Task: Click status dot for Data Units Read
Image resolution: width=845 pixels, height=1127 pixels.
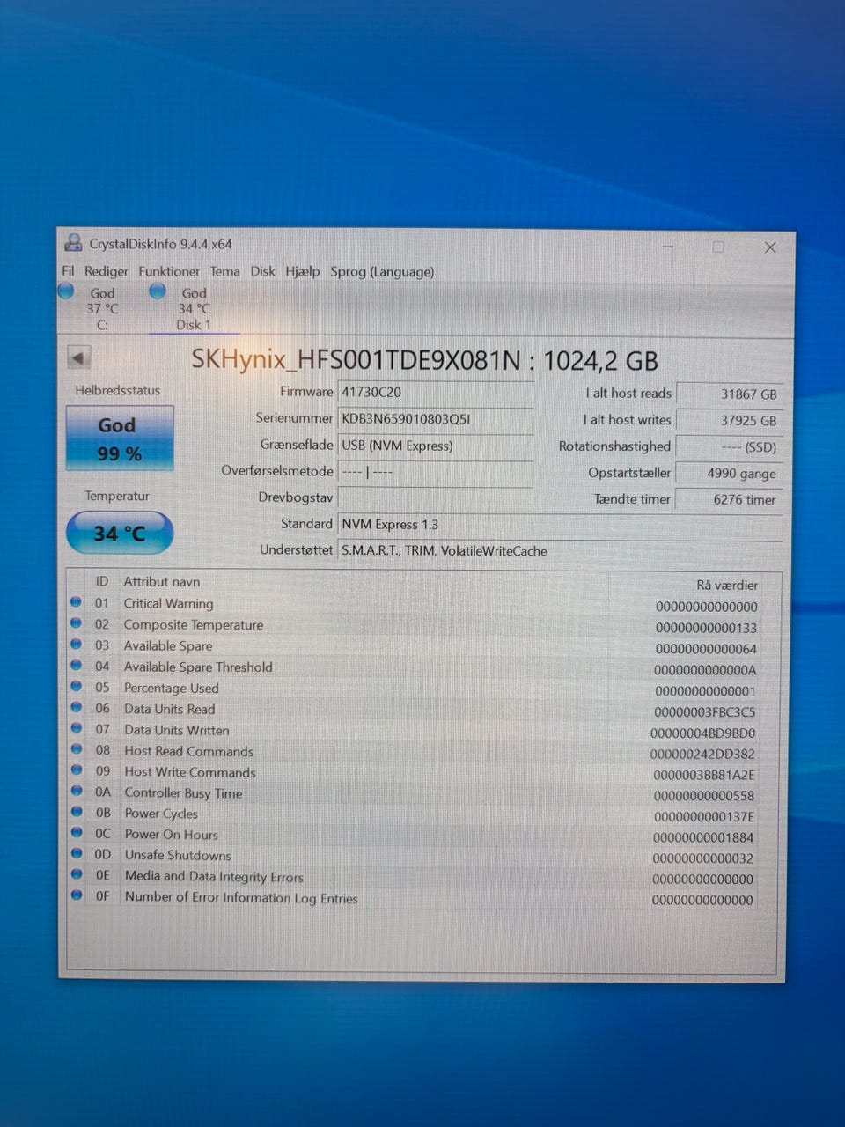Action: pos(76,707)
